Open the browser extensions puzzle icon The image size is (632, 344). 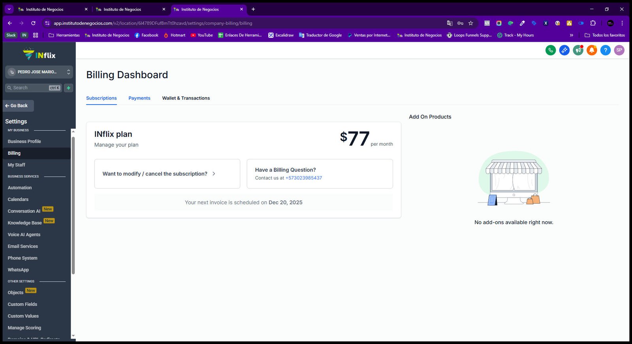(593, 23)
